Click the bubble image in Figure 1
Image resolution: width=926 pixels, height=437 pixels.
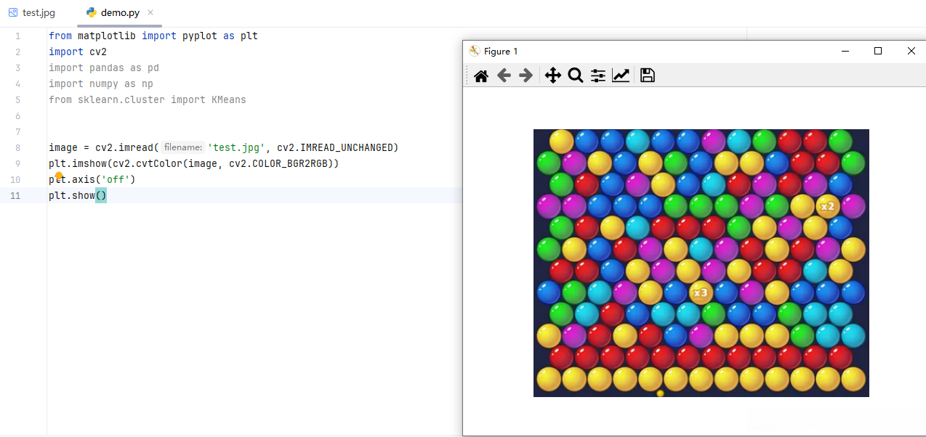pyautogui.click(x=701, y=263)
